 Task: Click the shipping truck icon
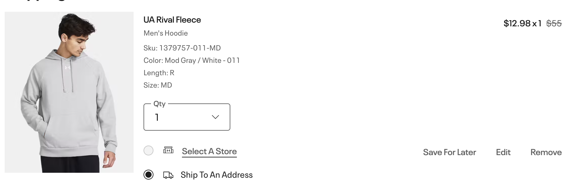(x=168, y=175)
